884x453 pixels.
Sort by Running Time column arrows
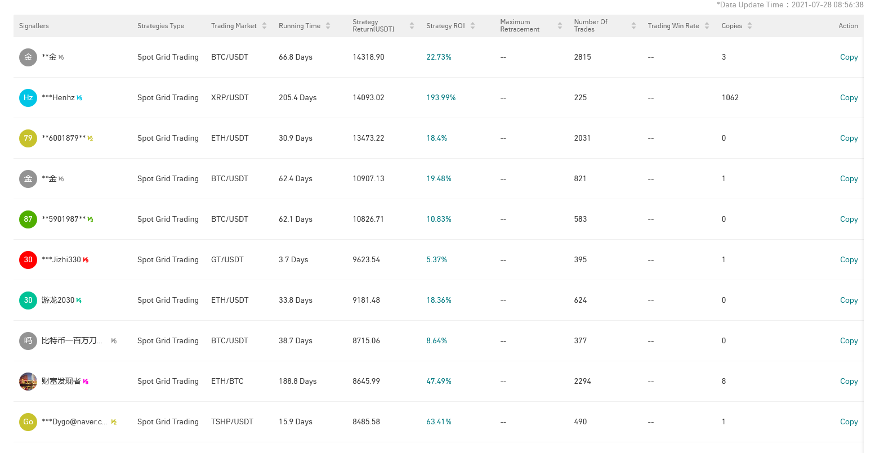point(328,26)
